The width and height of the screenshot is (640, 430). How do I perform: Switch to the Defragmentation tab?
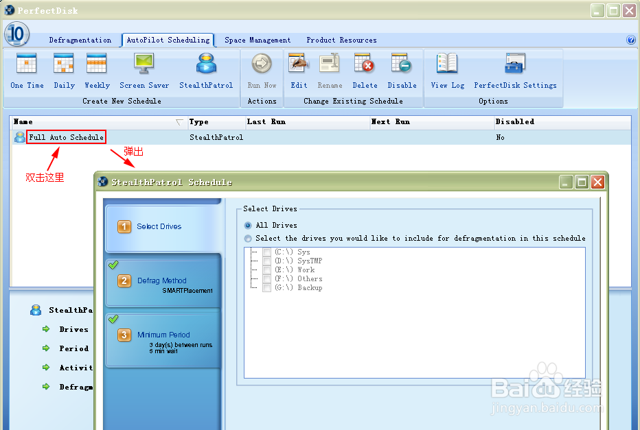click(80, 40)
